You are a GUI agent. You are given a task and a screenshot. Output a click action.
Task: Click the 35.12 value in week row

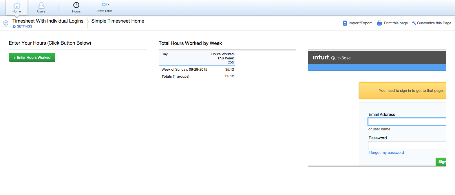pos(230,70)
